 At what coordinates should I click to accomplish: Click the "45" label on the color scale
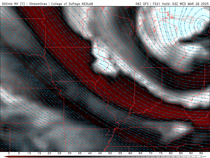[100, 153]
